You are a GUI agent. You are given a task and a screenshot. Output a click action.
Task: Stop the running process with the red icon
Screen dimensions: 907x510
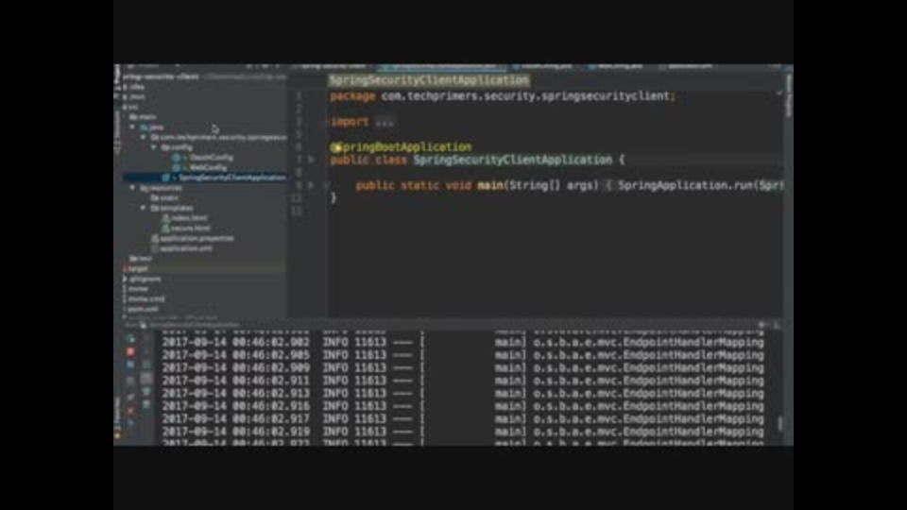(130, 351)
